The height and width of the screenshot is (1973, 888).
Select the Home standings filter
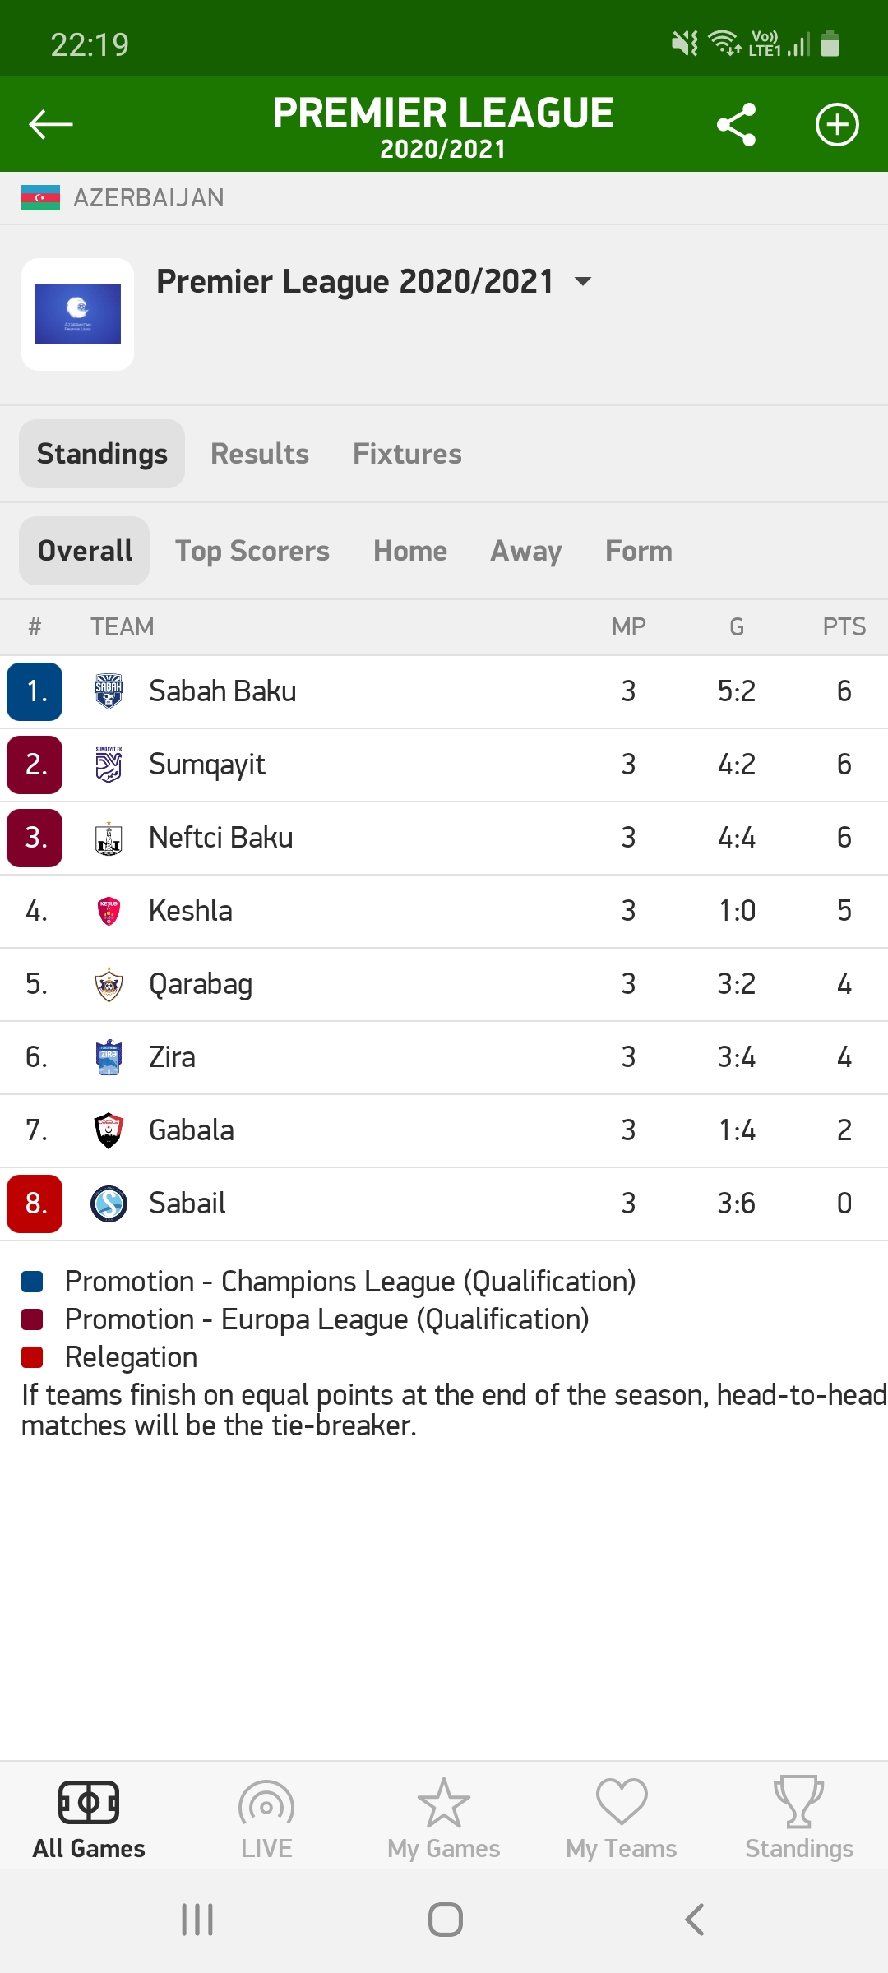(x=410, y=551)
